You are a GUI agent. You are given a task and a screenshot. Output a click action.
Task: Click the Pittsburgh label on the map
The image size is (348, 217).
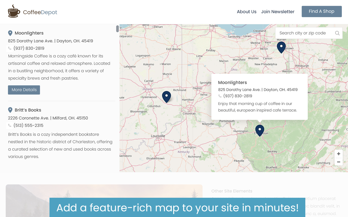(x=302, y=66)
